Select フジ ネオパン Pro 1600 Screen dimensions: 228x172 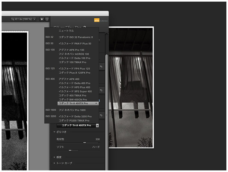[72, 110]
